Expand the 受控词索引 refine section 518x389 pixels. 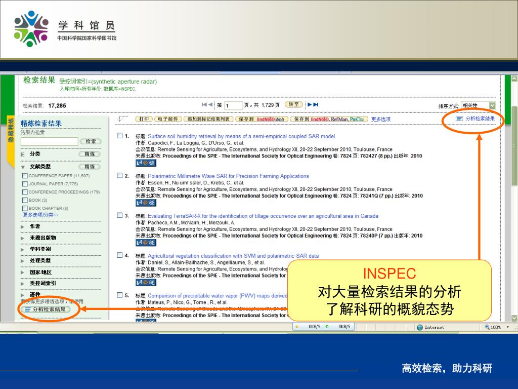(22, 284)
